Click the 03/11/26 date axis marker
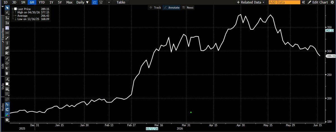Screen dimensions: 336x132 pyautogui.click(x=151, y=129)
